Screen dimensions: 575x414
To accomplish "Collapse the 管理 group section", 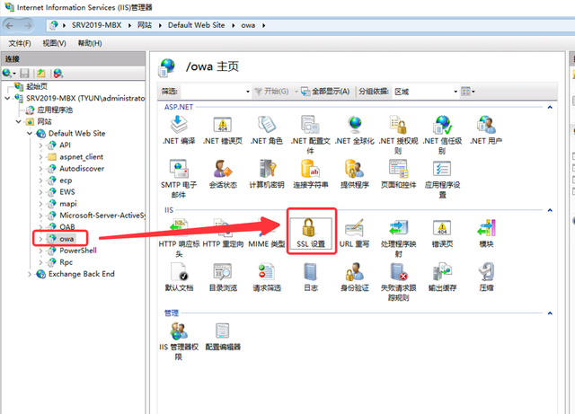I will (550, 313).
